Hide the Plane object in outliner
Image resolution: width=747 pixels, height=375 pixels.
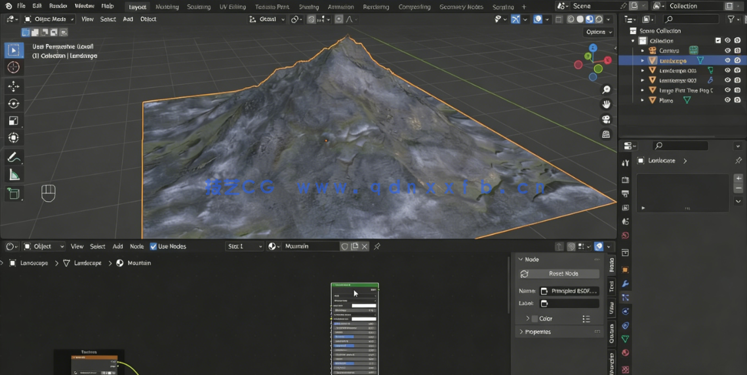pyautogui.click(x=727, y=100)
